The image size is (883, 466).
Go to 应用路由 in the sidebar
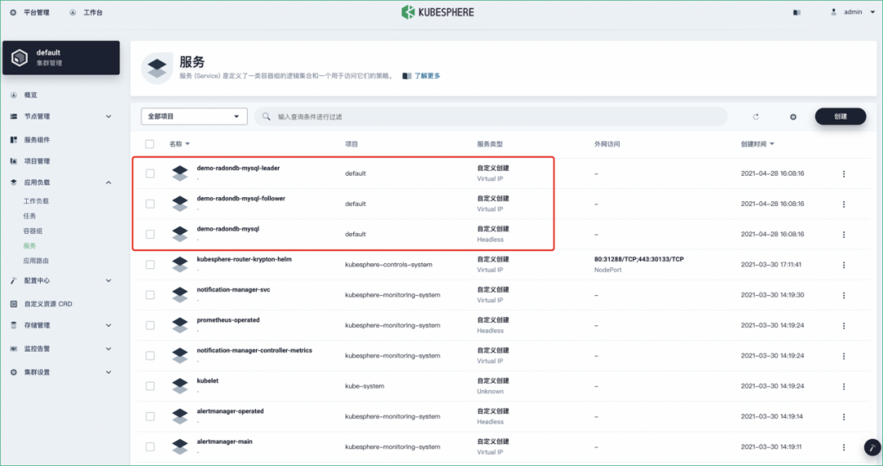(36, 261)
